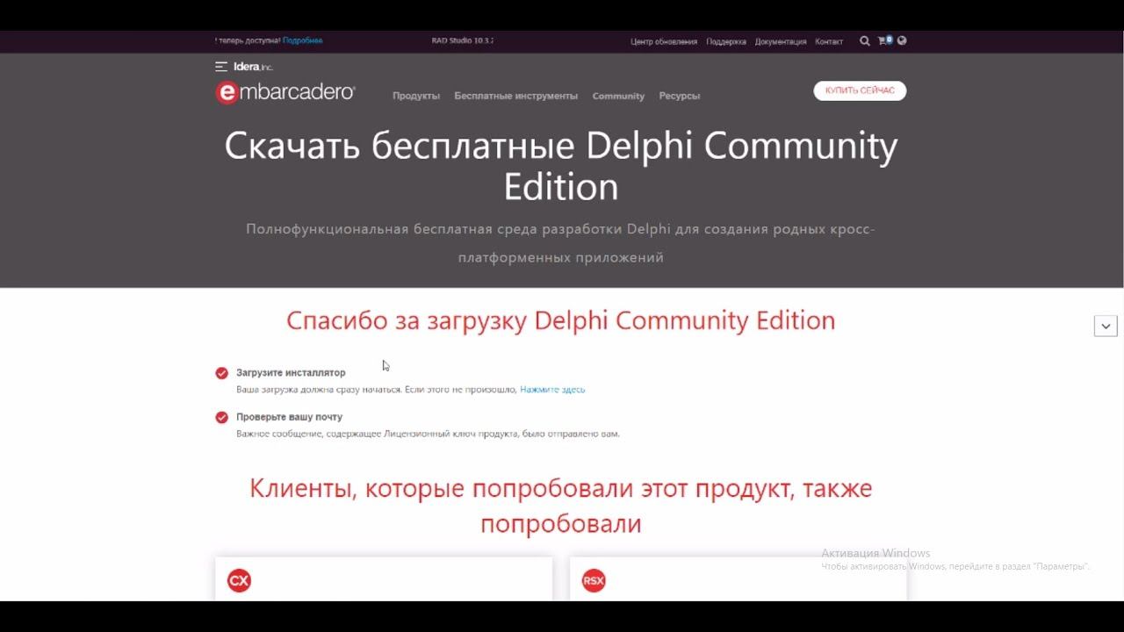Open the Бесплатные инструменты menu
This screenshot has width=1124, height=632.
coord(516,96)
